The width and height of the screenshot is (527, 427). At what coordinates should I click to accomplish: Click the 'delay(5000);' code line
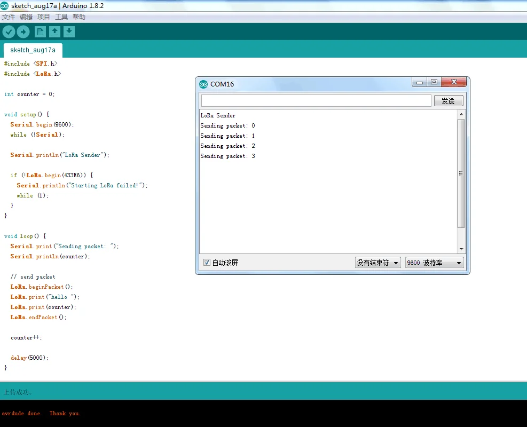(29, 358)
